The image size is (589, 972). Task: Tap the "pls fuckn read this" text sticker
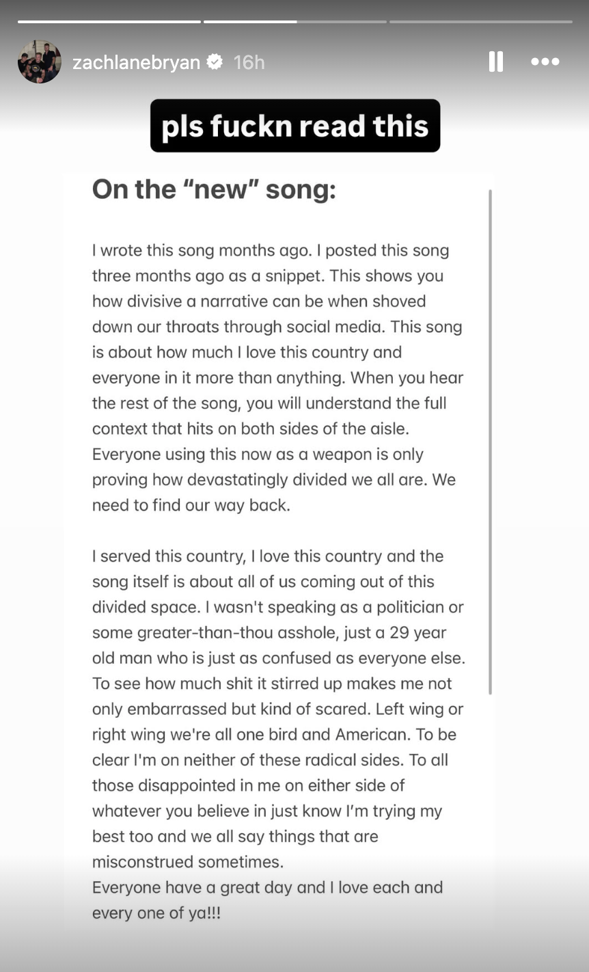(x=295, y=126)
